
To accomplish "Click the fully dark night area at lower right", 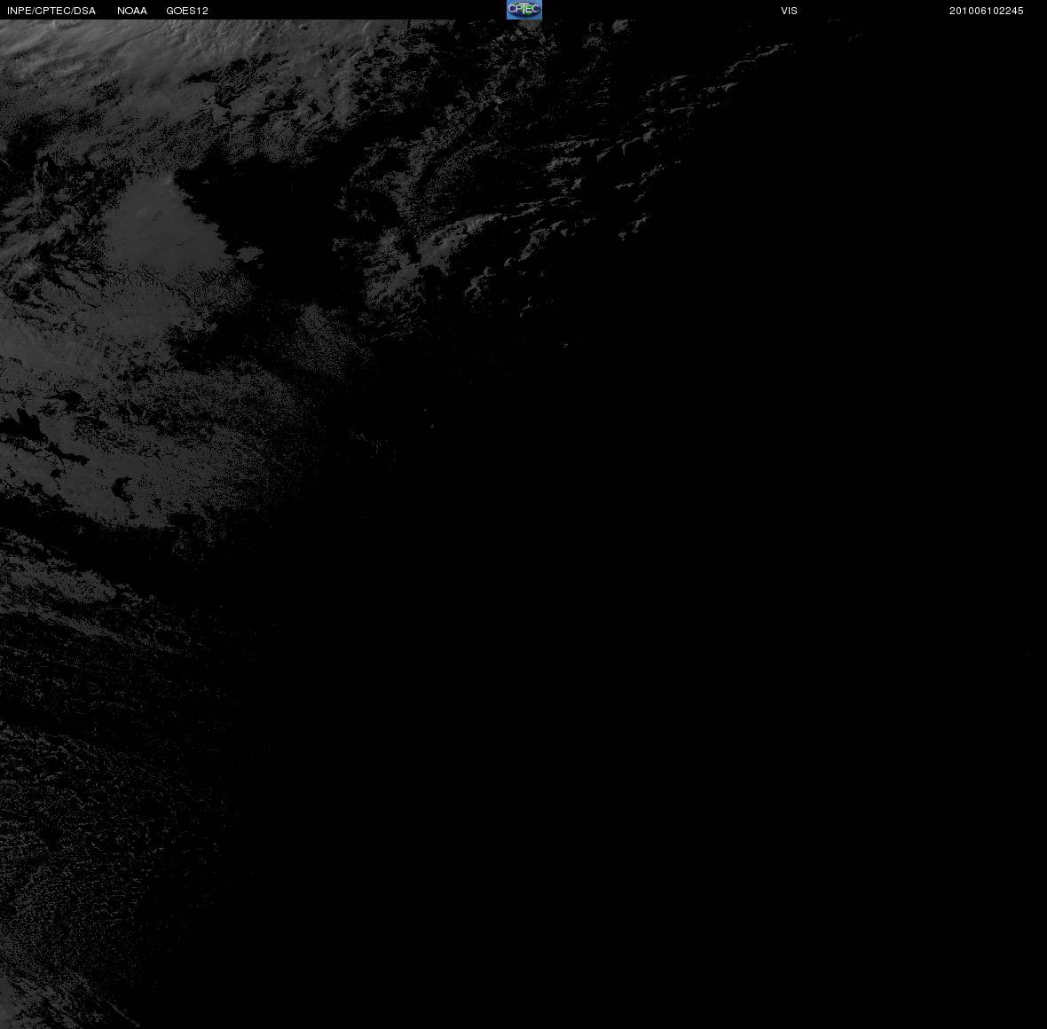I will point(735,734).
